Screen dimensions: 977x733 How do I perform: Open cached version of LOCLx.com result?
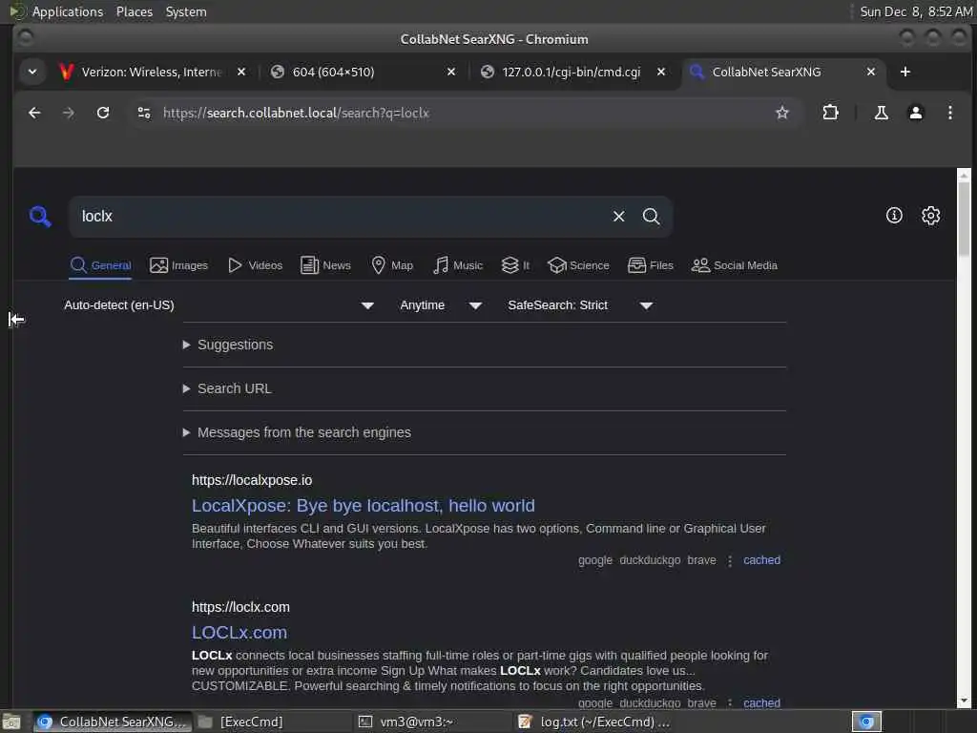(x=761, y=702)
